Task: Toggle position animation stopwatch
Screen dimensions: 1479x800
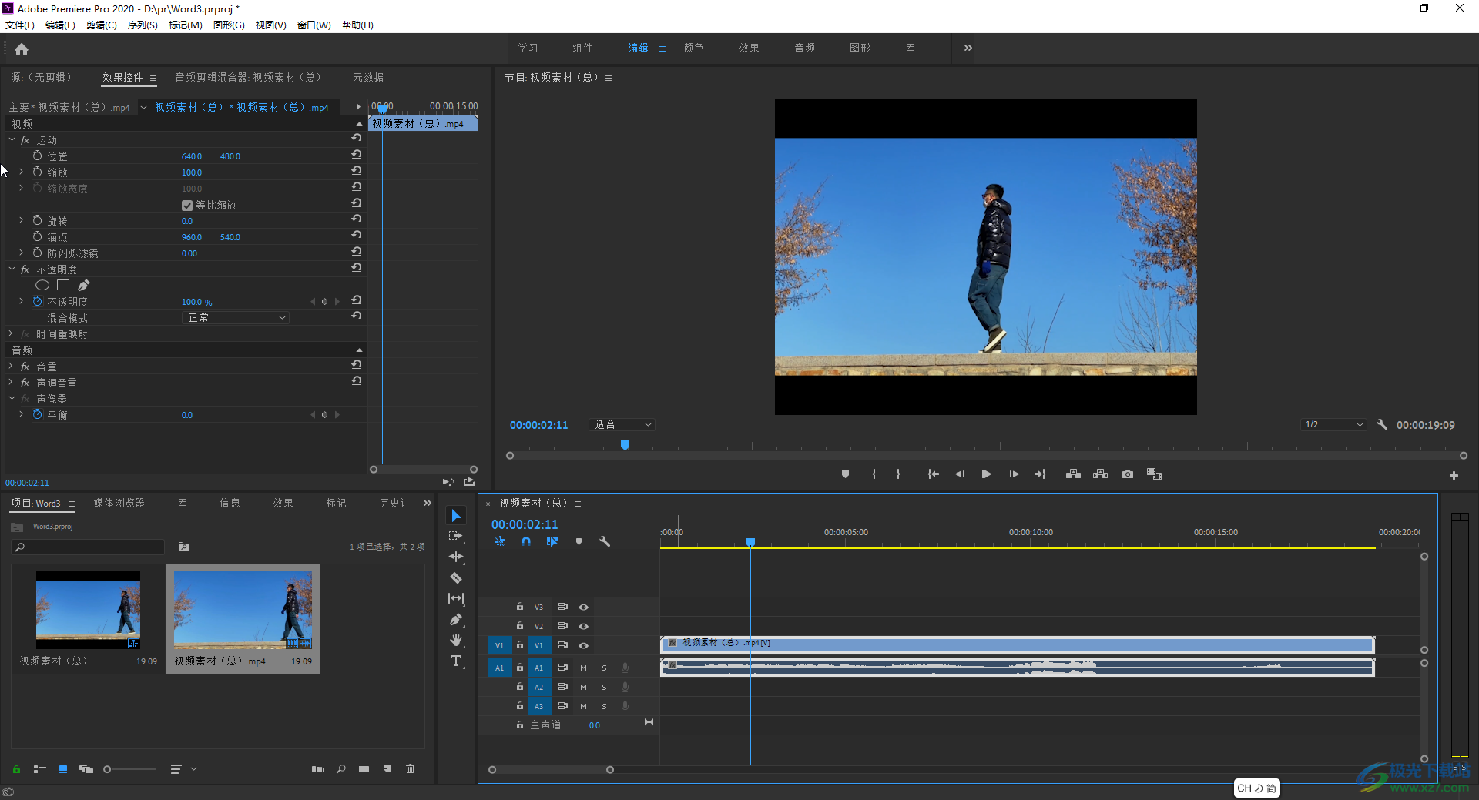Action: pyautogui.click(x=37, y=156)
